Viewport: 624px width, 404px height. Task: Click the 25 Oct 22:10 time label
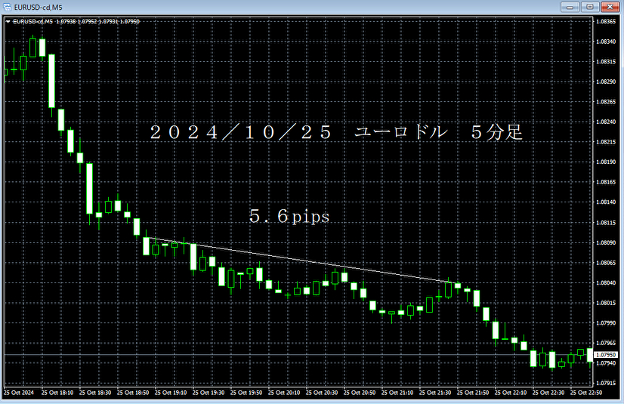(x=511, y=393)
